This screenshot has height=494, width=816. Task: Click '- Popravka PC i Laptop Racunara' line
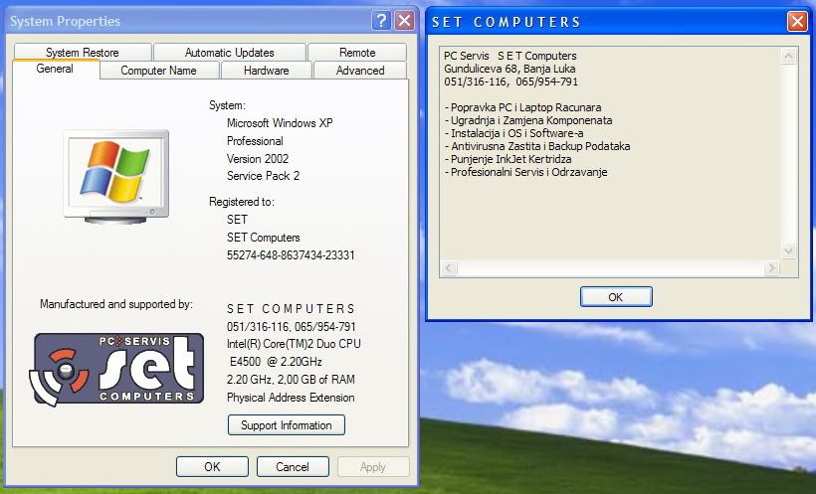tap(523, 107)
